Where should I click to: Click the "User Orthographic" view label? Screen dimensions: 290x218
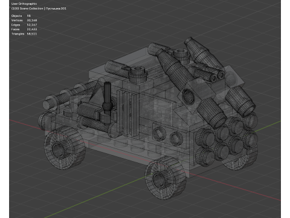24,4
